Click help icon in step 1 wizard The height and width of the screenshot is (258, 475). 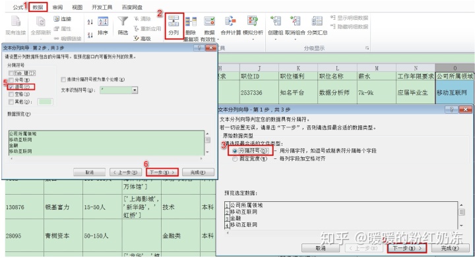[x=451, y=110]
